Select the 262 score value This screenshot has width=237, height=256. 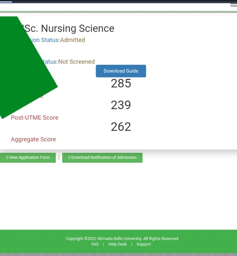point(121,127)
